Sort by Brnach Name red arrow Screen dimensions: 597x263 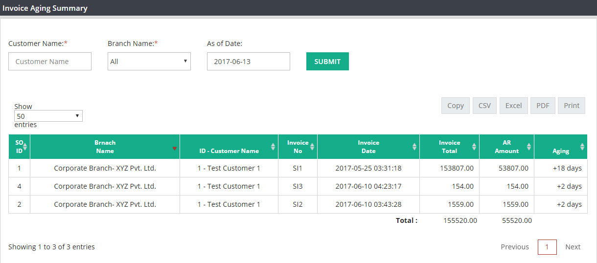[x=175, y=149]
